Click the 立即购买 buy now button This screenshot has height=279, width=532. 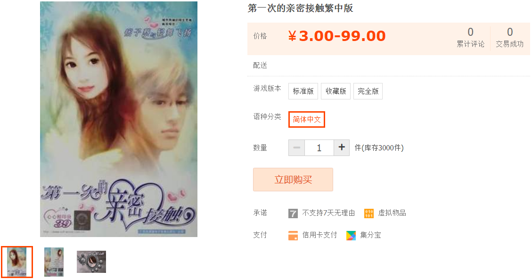293,180
